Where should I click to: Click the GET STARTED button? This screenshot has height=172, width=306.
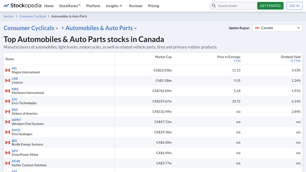coord(270,6)
